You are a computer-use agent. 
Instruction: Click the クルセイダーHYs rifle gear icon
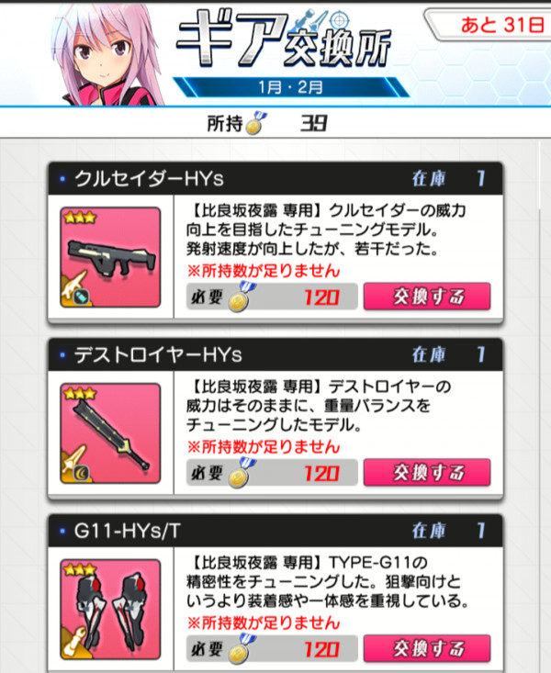pyautogui.click(x=110, y=257)
